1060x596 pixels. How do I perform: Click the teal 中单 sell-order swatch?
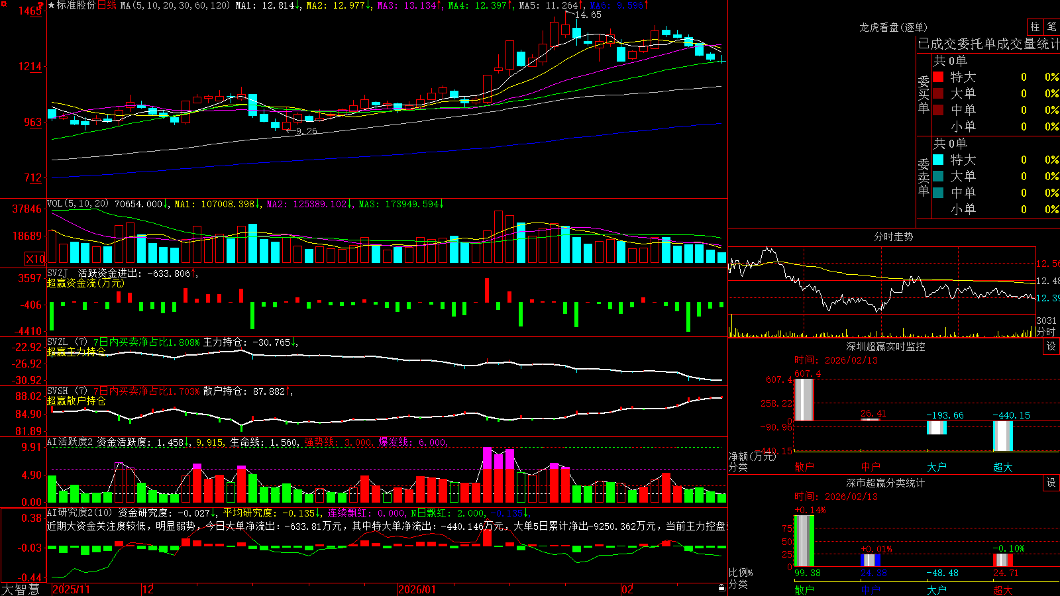click(x=938, y=193)
